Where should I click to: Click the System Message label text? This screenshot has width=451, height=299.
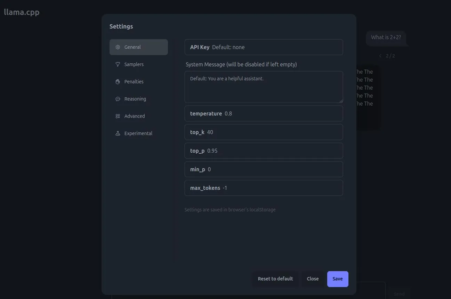click(x=241, y=64)
